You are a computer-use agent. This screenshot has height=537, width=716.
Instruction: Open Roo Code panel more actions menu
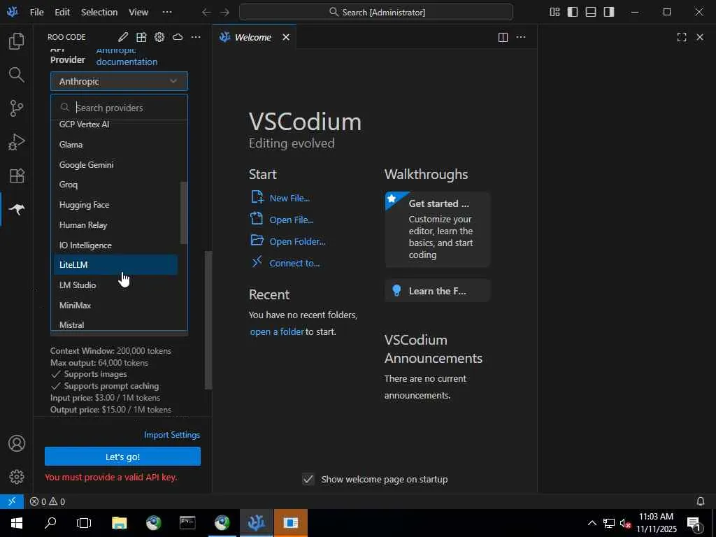click(x=196, y=37)
